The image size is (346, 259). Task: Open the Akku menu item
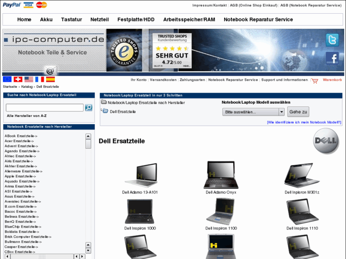click(x=46, y=19)
